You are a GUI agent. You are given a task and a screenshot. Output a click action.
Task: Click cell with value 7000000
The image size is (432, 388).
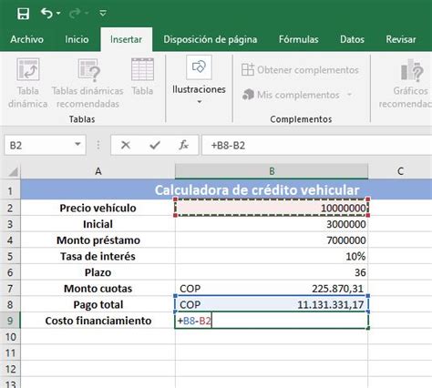tap(272, 240)
